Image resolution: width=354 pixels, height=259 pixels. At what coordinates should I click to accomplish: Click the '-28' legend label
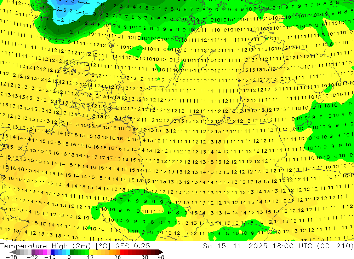point(11,257)
